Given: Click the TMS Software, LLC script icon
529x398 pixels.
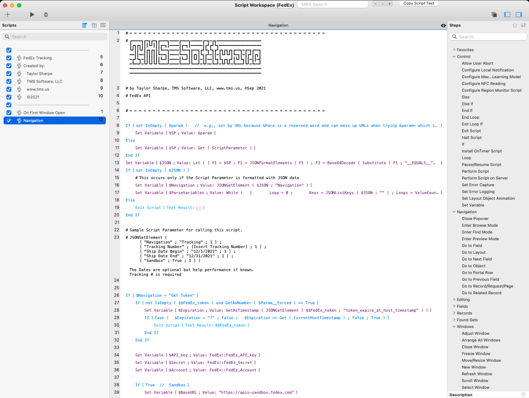Looking at the screenshot, I should pyautogui.click(x=19, y=81).
